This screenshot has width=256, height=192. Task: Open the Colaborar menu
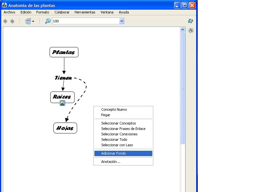coord(62,12)
